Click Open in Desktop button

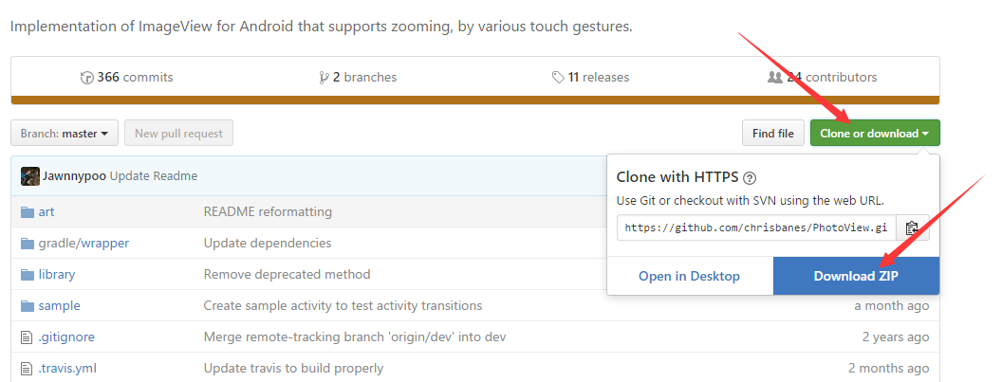pyautogui.click(x=689, y=276)
